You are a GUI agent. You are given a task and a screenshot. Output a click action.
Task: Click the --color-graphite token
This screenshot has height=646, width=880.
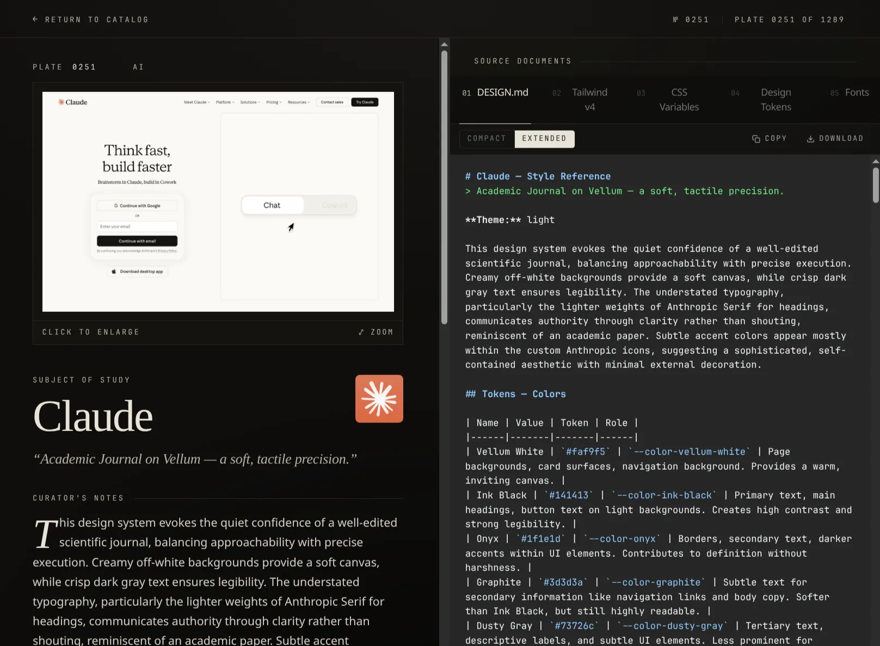pyautogui.click(x=656, y=582)
